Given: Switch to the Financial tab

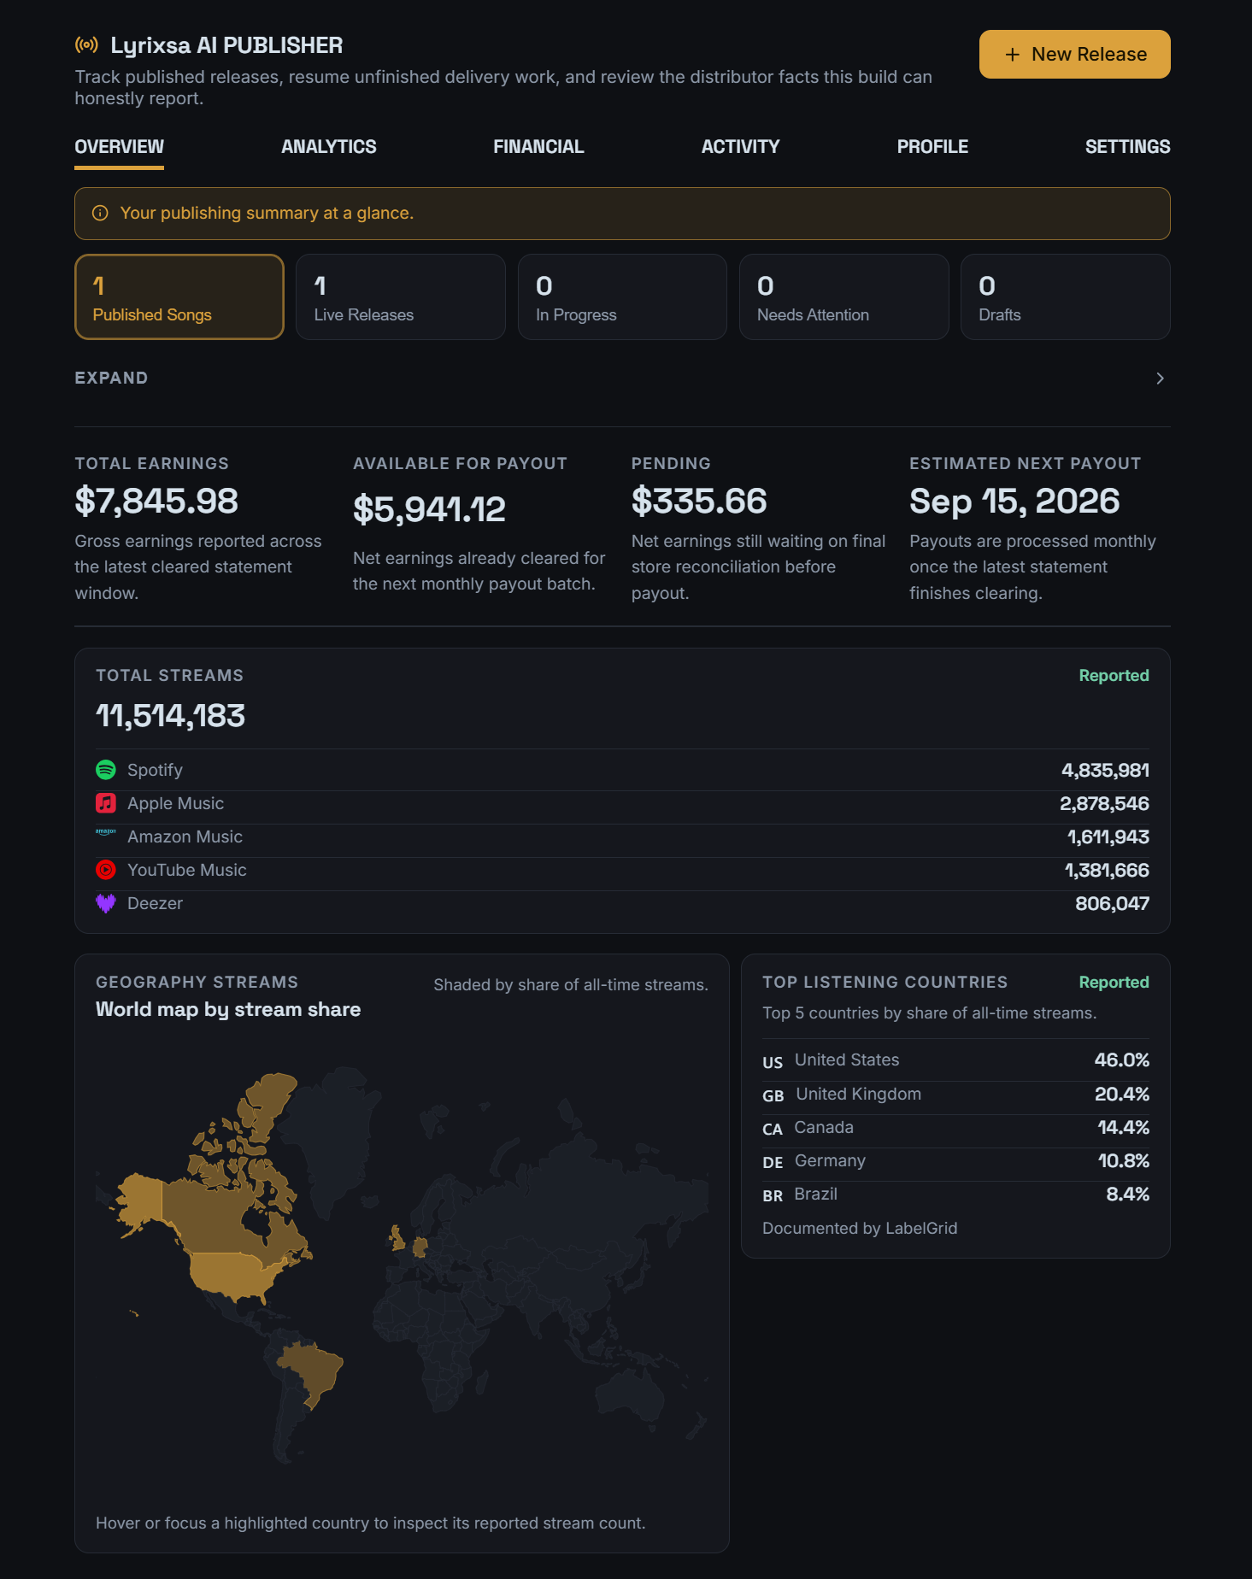Looking at the screenshot, I should (538, 147).
